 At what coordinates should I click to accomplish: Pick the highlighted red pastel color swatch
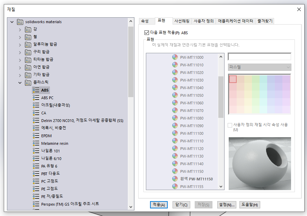(x=234, y=79)
